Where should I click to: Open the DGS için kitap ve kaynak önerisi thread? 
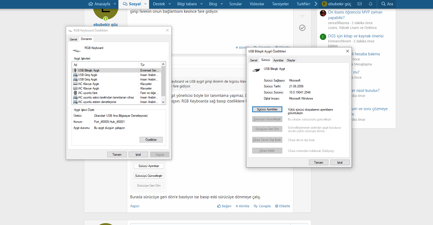(x=356, y=36)
